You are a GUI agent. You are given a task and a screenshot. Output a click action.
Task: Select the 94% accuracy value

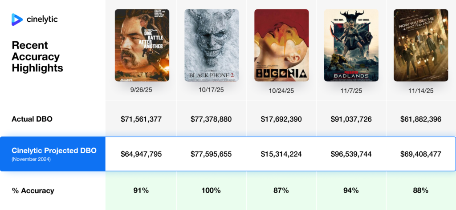coord(351,190)
